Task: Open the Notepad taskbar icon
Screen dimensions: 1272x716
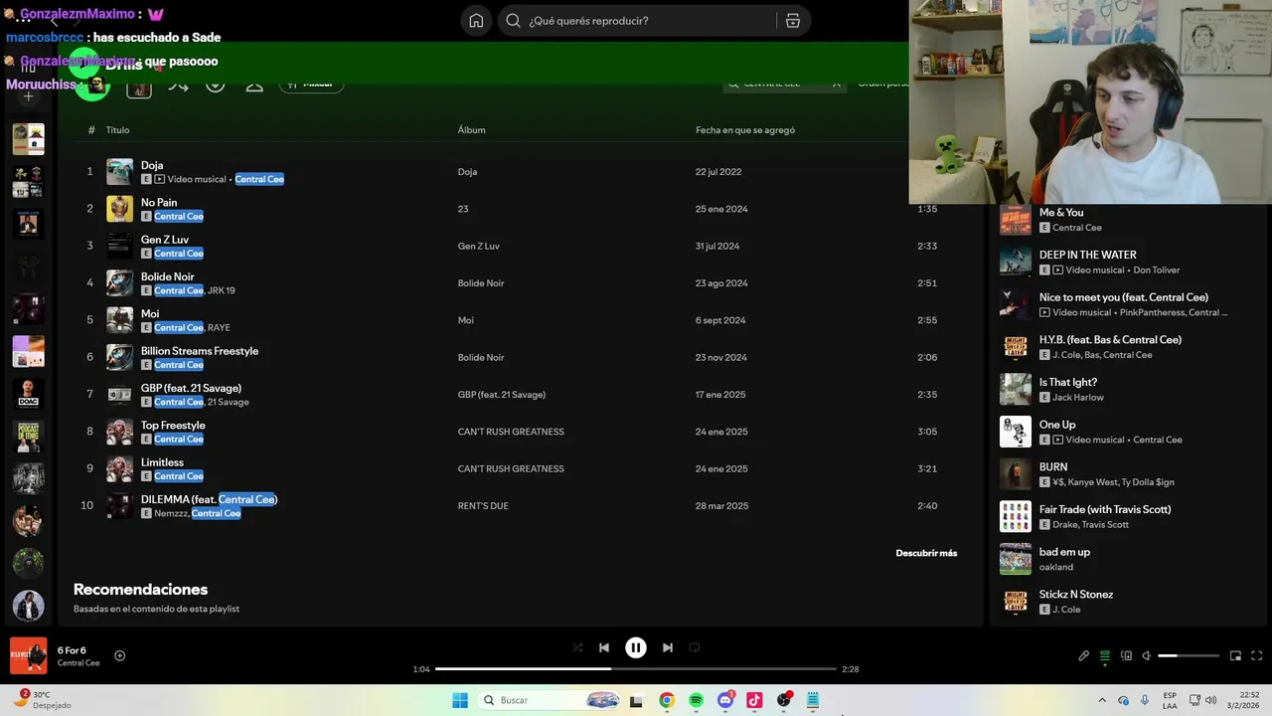Action: tap(813, 700)
